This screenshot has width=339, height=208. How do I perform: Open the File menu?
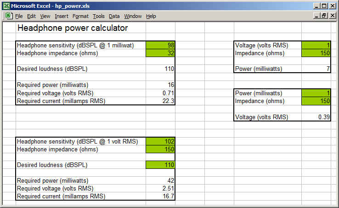click(19, 16)
